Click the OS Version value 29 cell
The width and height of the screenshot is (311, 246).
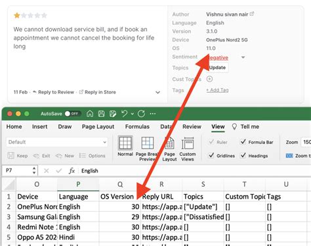pos(120,217)
